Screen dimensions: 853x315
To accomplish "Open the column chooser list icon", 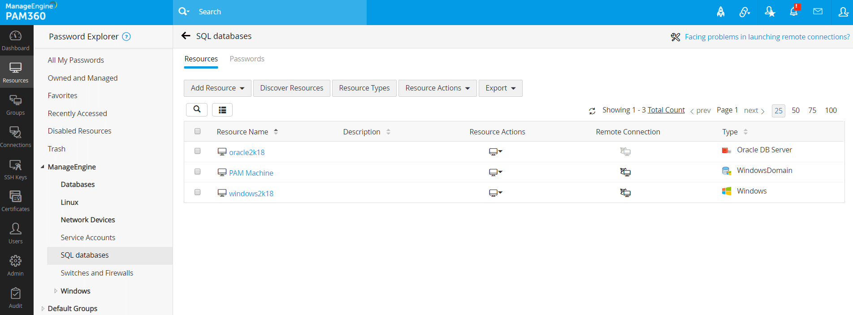I will 222,110.
